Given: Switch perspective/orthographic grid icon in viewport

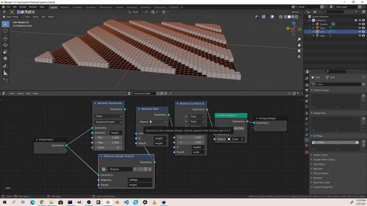Looking at the screenshot, I should click(x=299, y=57).
